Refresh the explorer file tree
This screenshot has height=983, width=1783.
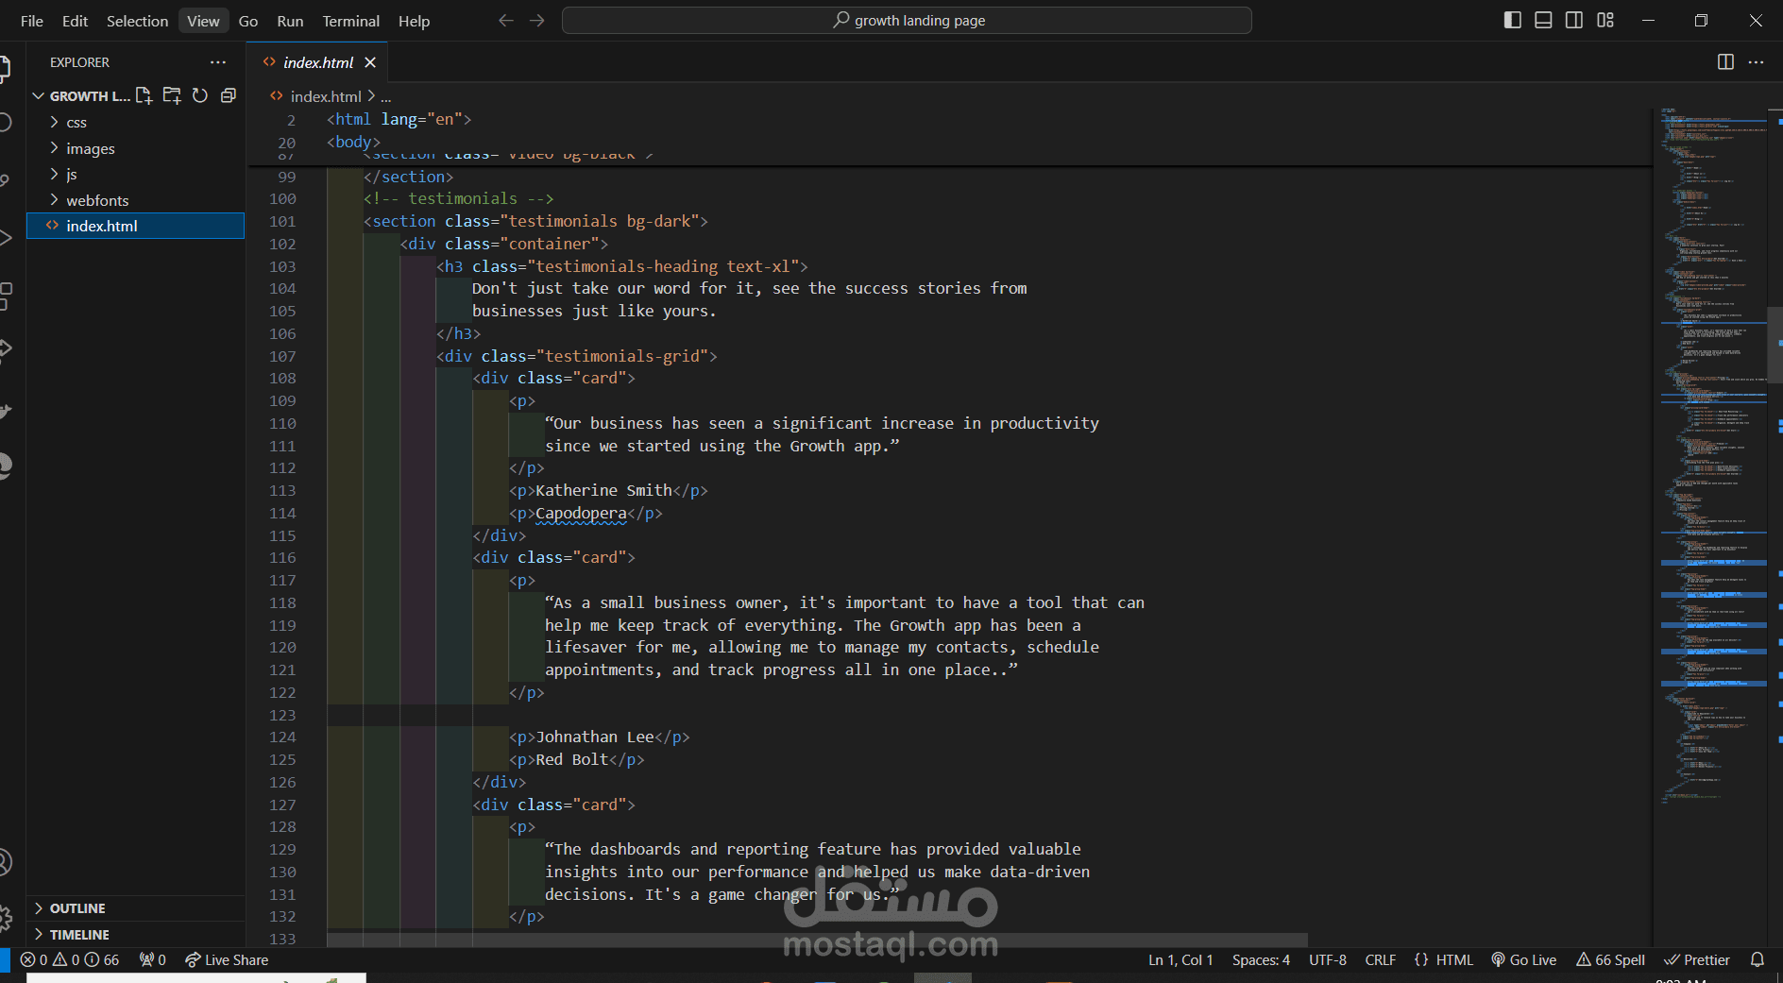(x=200, y=95)
